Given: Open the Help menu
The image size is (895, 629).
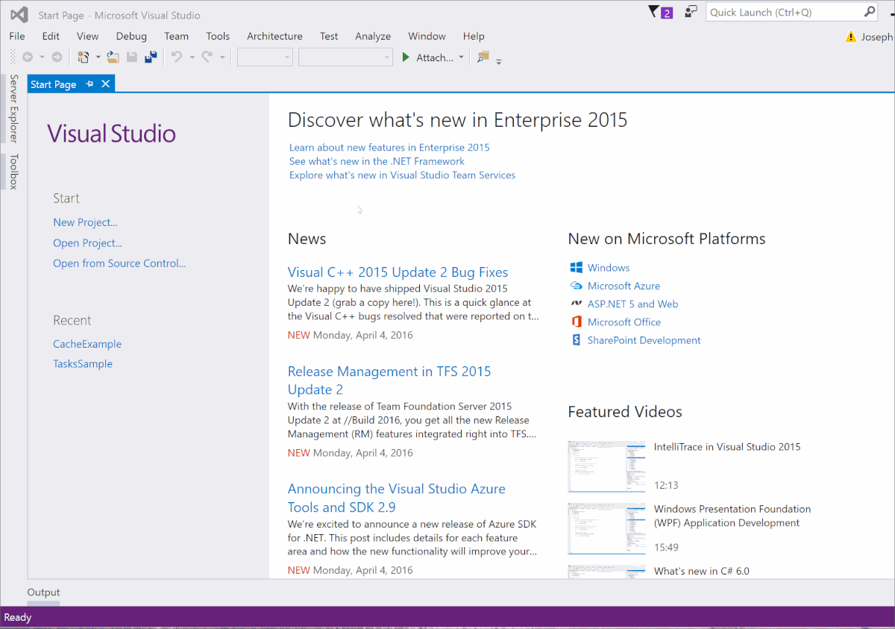Looking at the screenshot, I should click(x=474, y=36).
